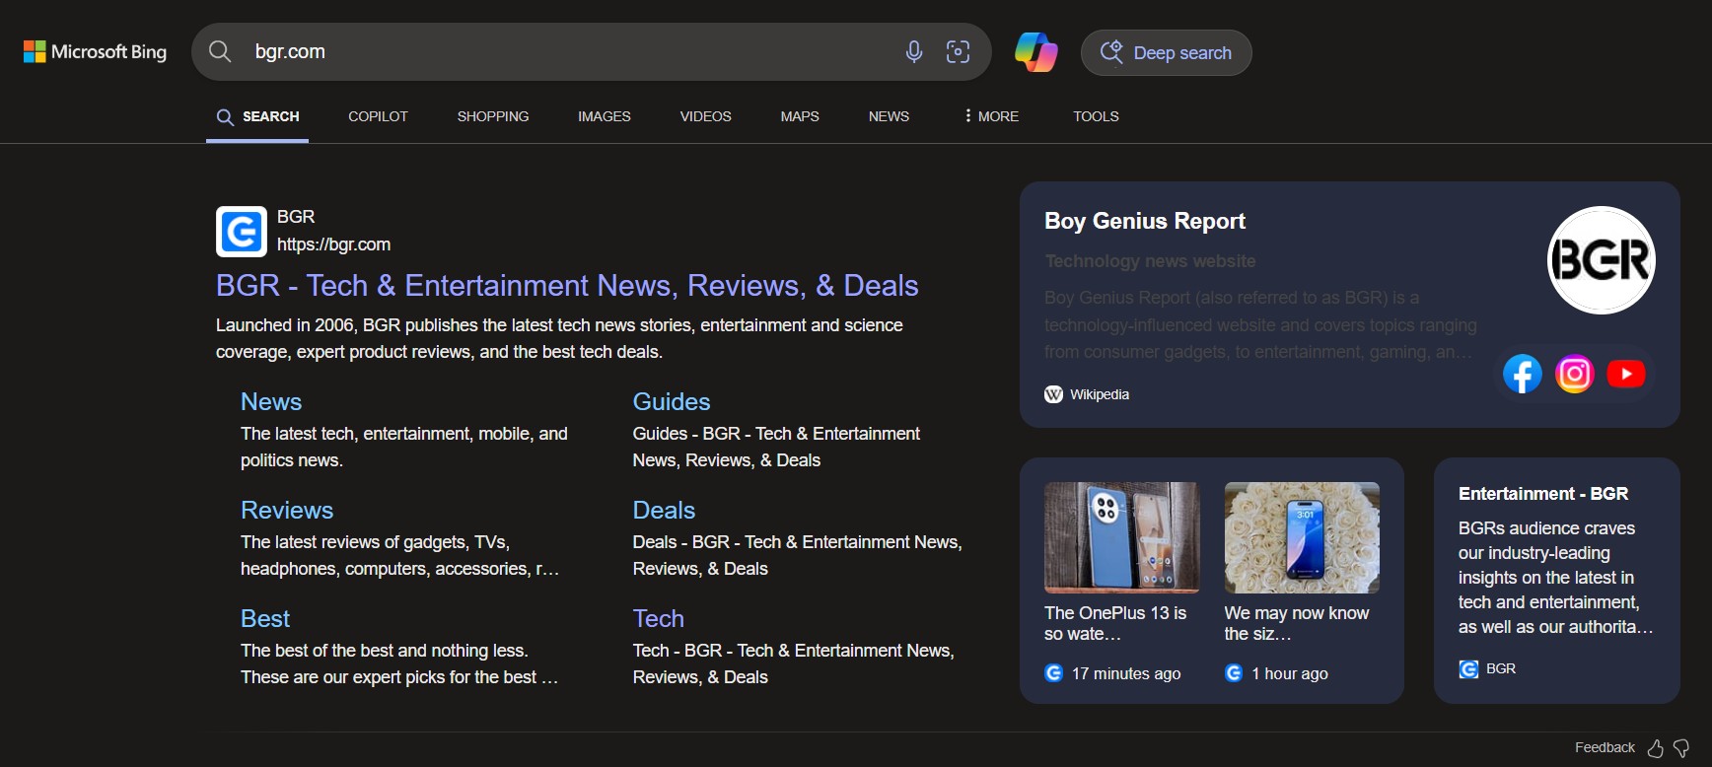Image resolution: width=1712 pixels, height=767 pixels.
Task: Click the Boy Genius Report heading
Action: [x=1145, y=221]
